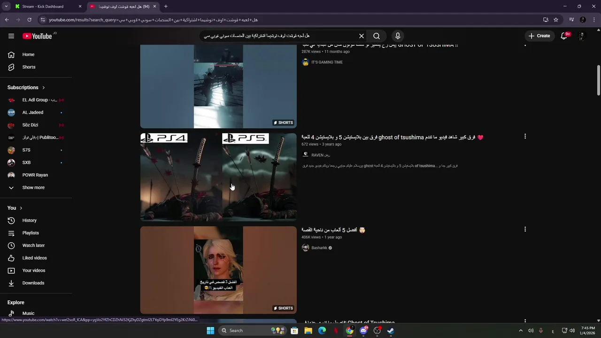This screenshot has height=338, width=601.
Task: Show hidden system tray icons
Action: point(520,330)
